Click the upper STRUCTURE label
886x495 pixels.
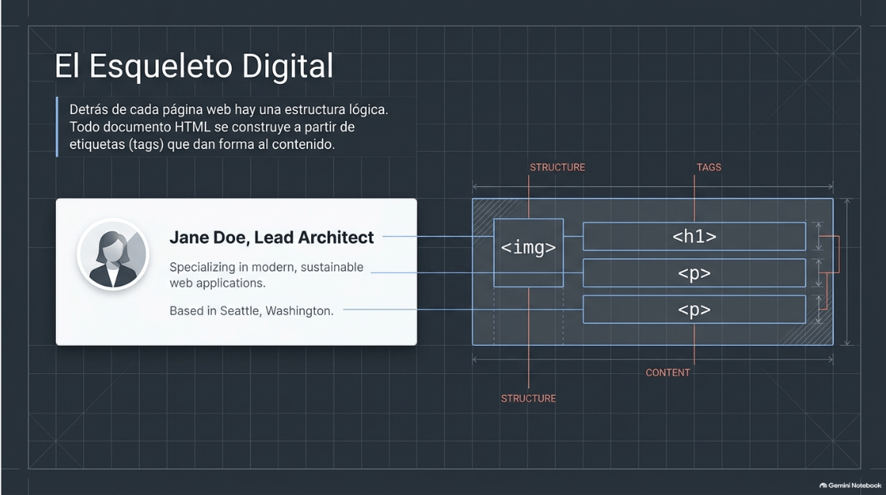[557, 168]
